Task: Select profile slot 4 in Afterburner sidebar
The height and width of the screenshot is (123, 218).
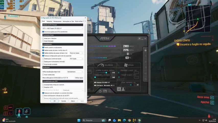Action: coord(145,73)
